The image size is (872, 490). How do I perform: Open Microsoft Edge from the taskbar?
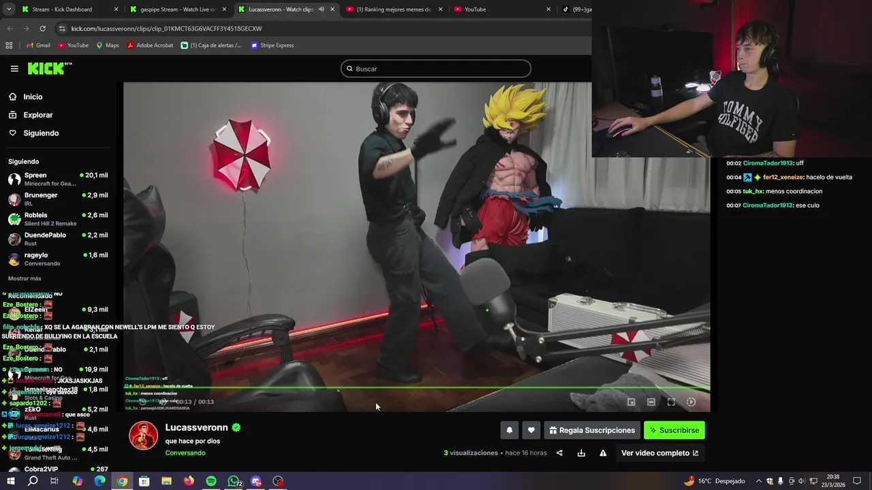point(99,481)
